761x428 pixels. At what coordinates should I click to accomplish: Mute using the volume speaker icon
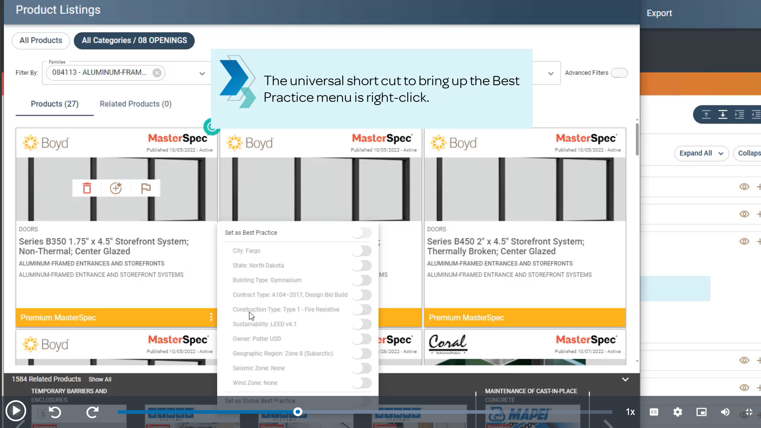725,412
